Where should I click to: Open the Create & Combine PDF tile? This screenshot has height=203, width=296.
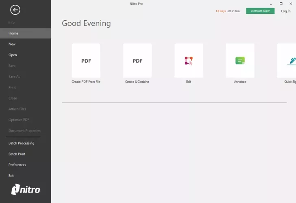coord(137,60)
